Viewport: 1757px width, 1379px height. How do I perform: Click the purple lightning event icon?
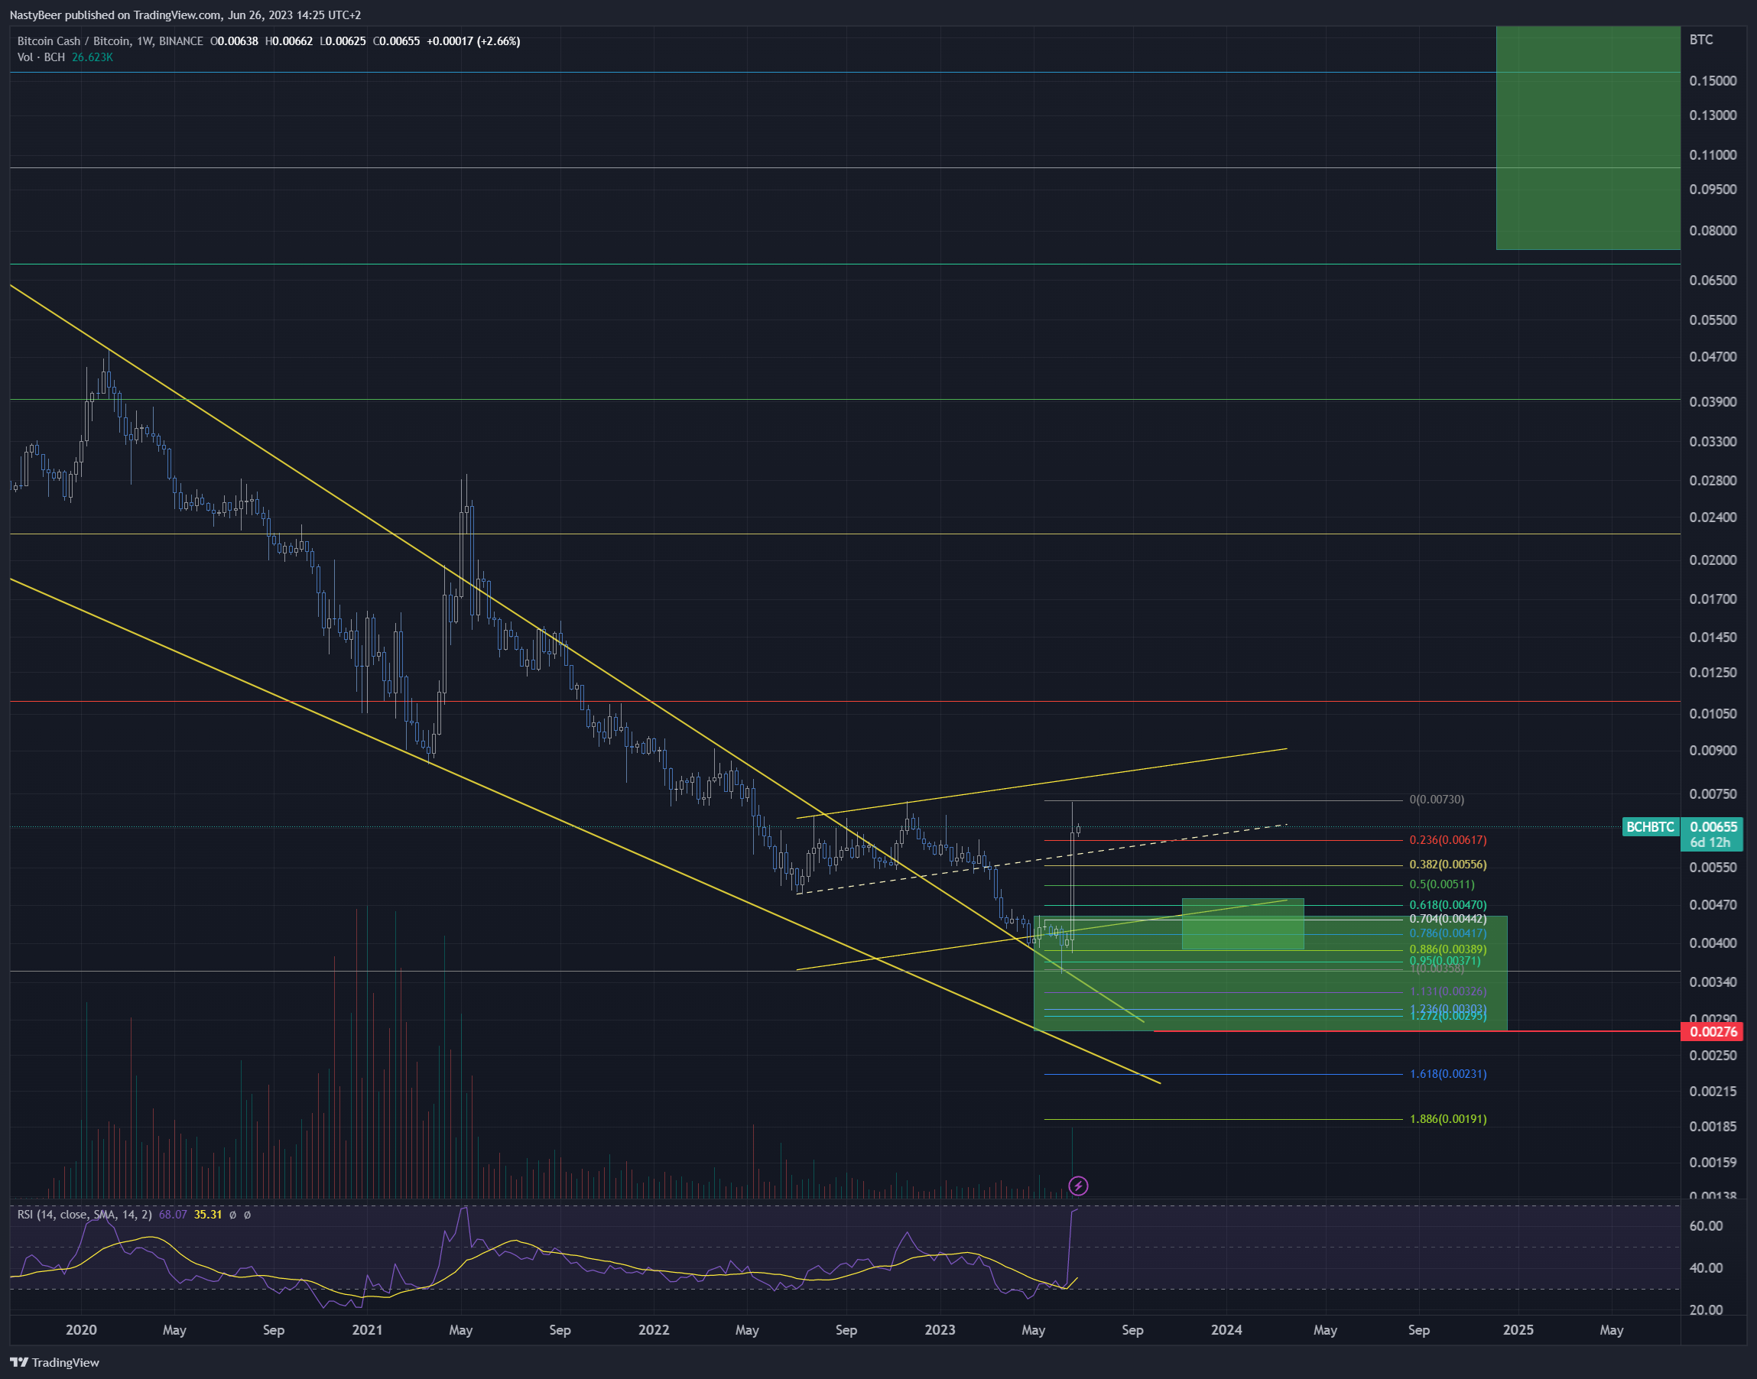(1078, 1186)
